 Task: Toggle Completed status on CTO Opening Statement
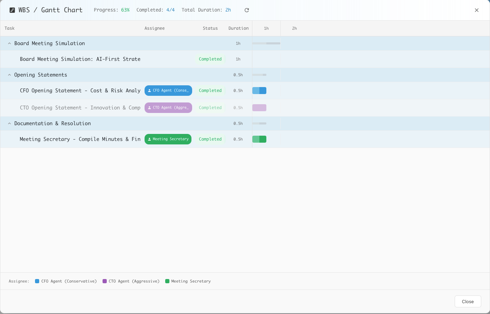210,108
